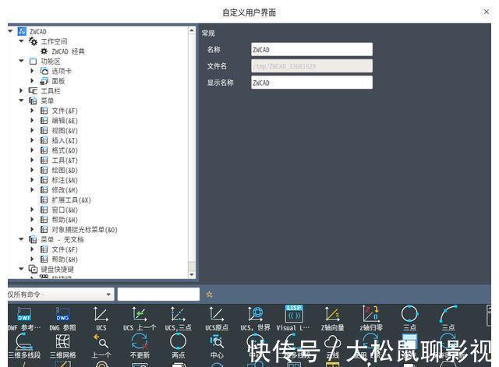This screenshot has width=499, height=367.
Task: Click the tree scrollbar up arrow
Action: (x=192, y=30)
